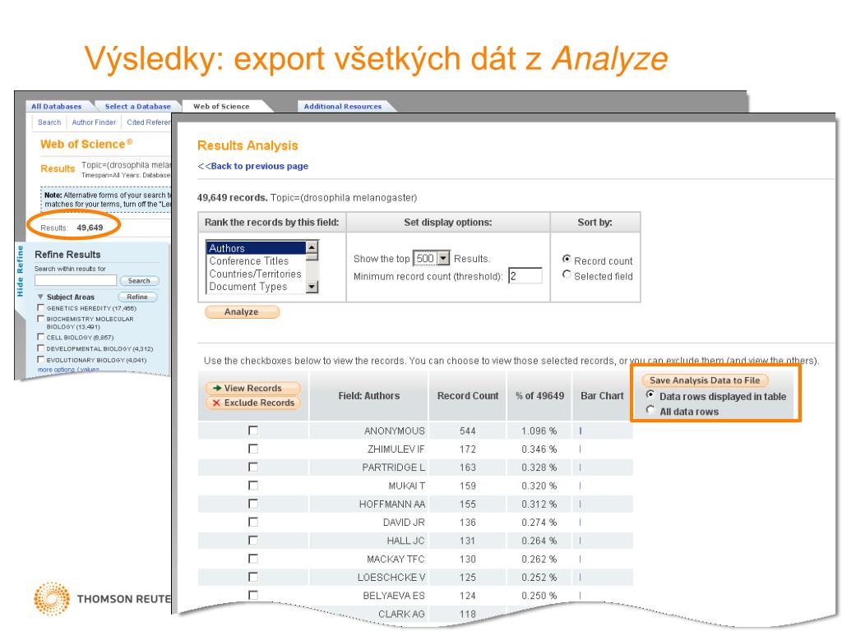The image size is (842, 631).
Task: Check CELL BIOLOGY subject area checkbox
Action: pyautogui.click(x=40, y=337)
